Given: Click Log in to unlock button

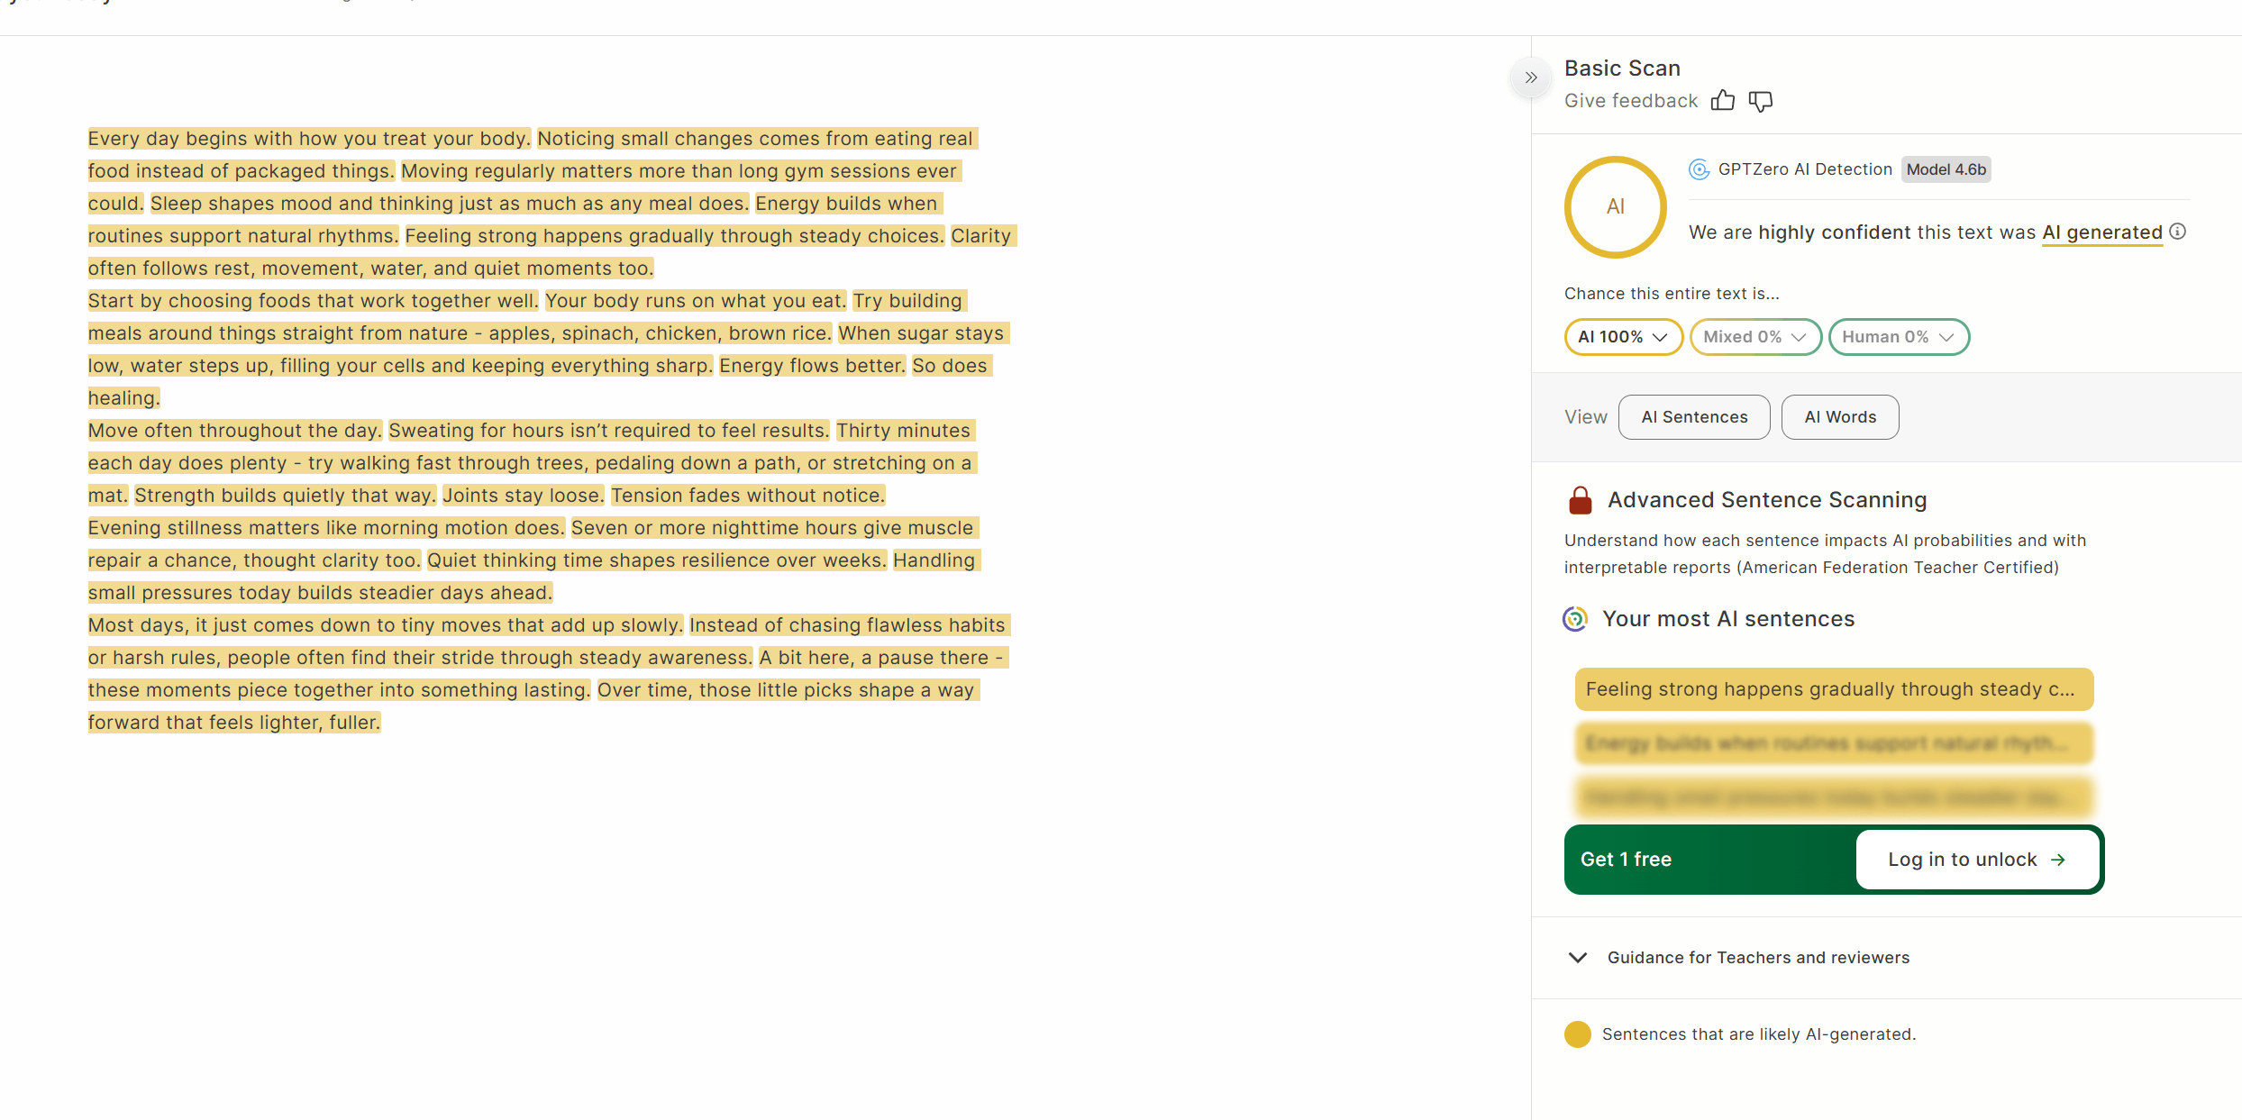Looking at the screenshot, I should click(x=1977, y=860).
